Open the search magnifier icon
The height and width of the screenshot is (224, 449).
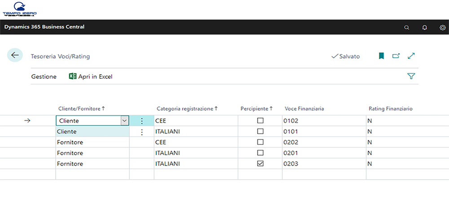pos(407,27)
